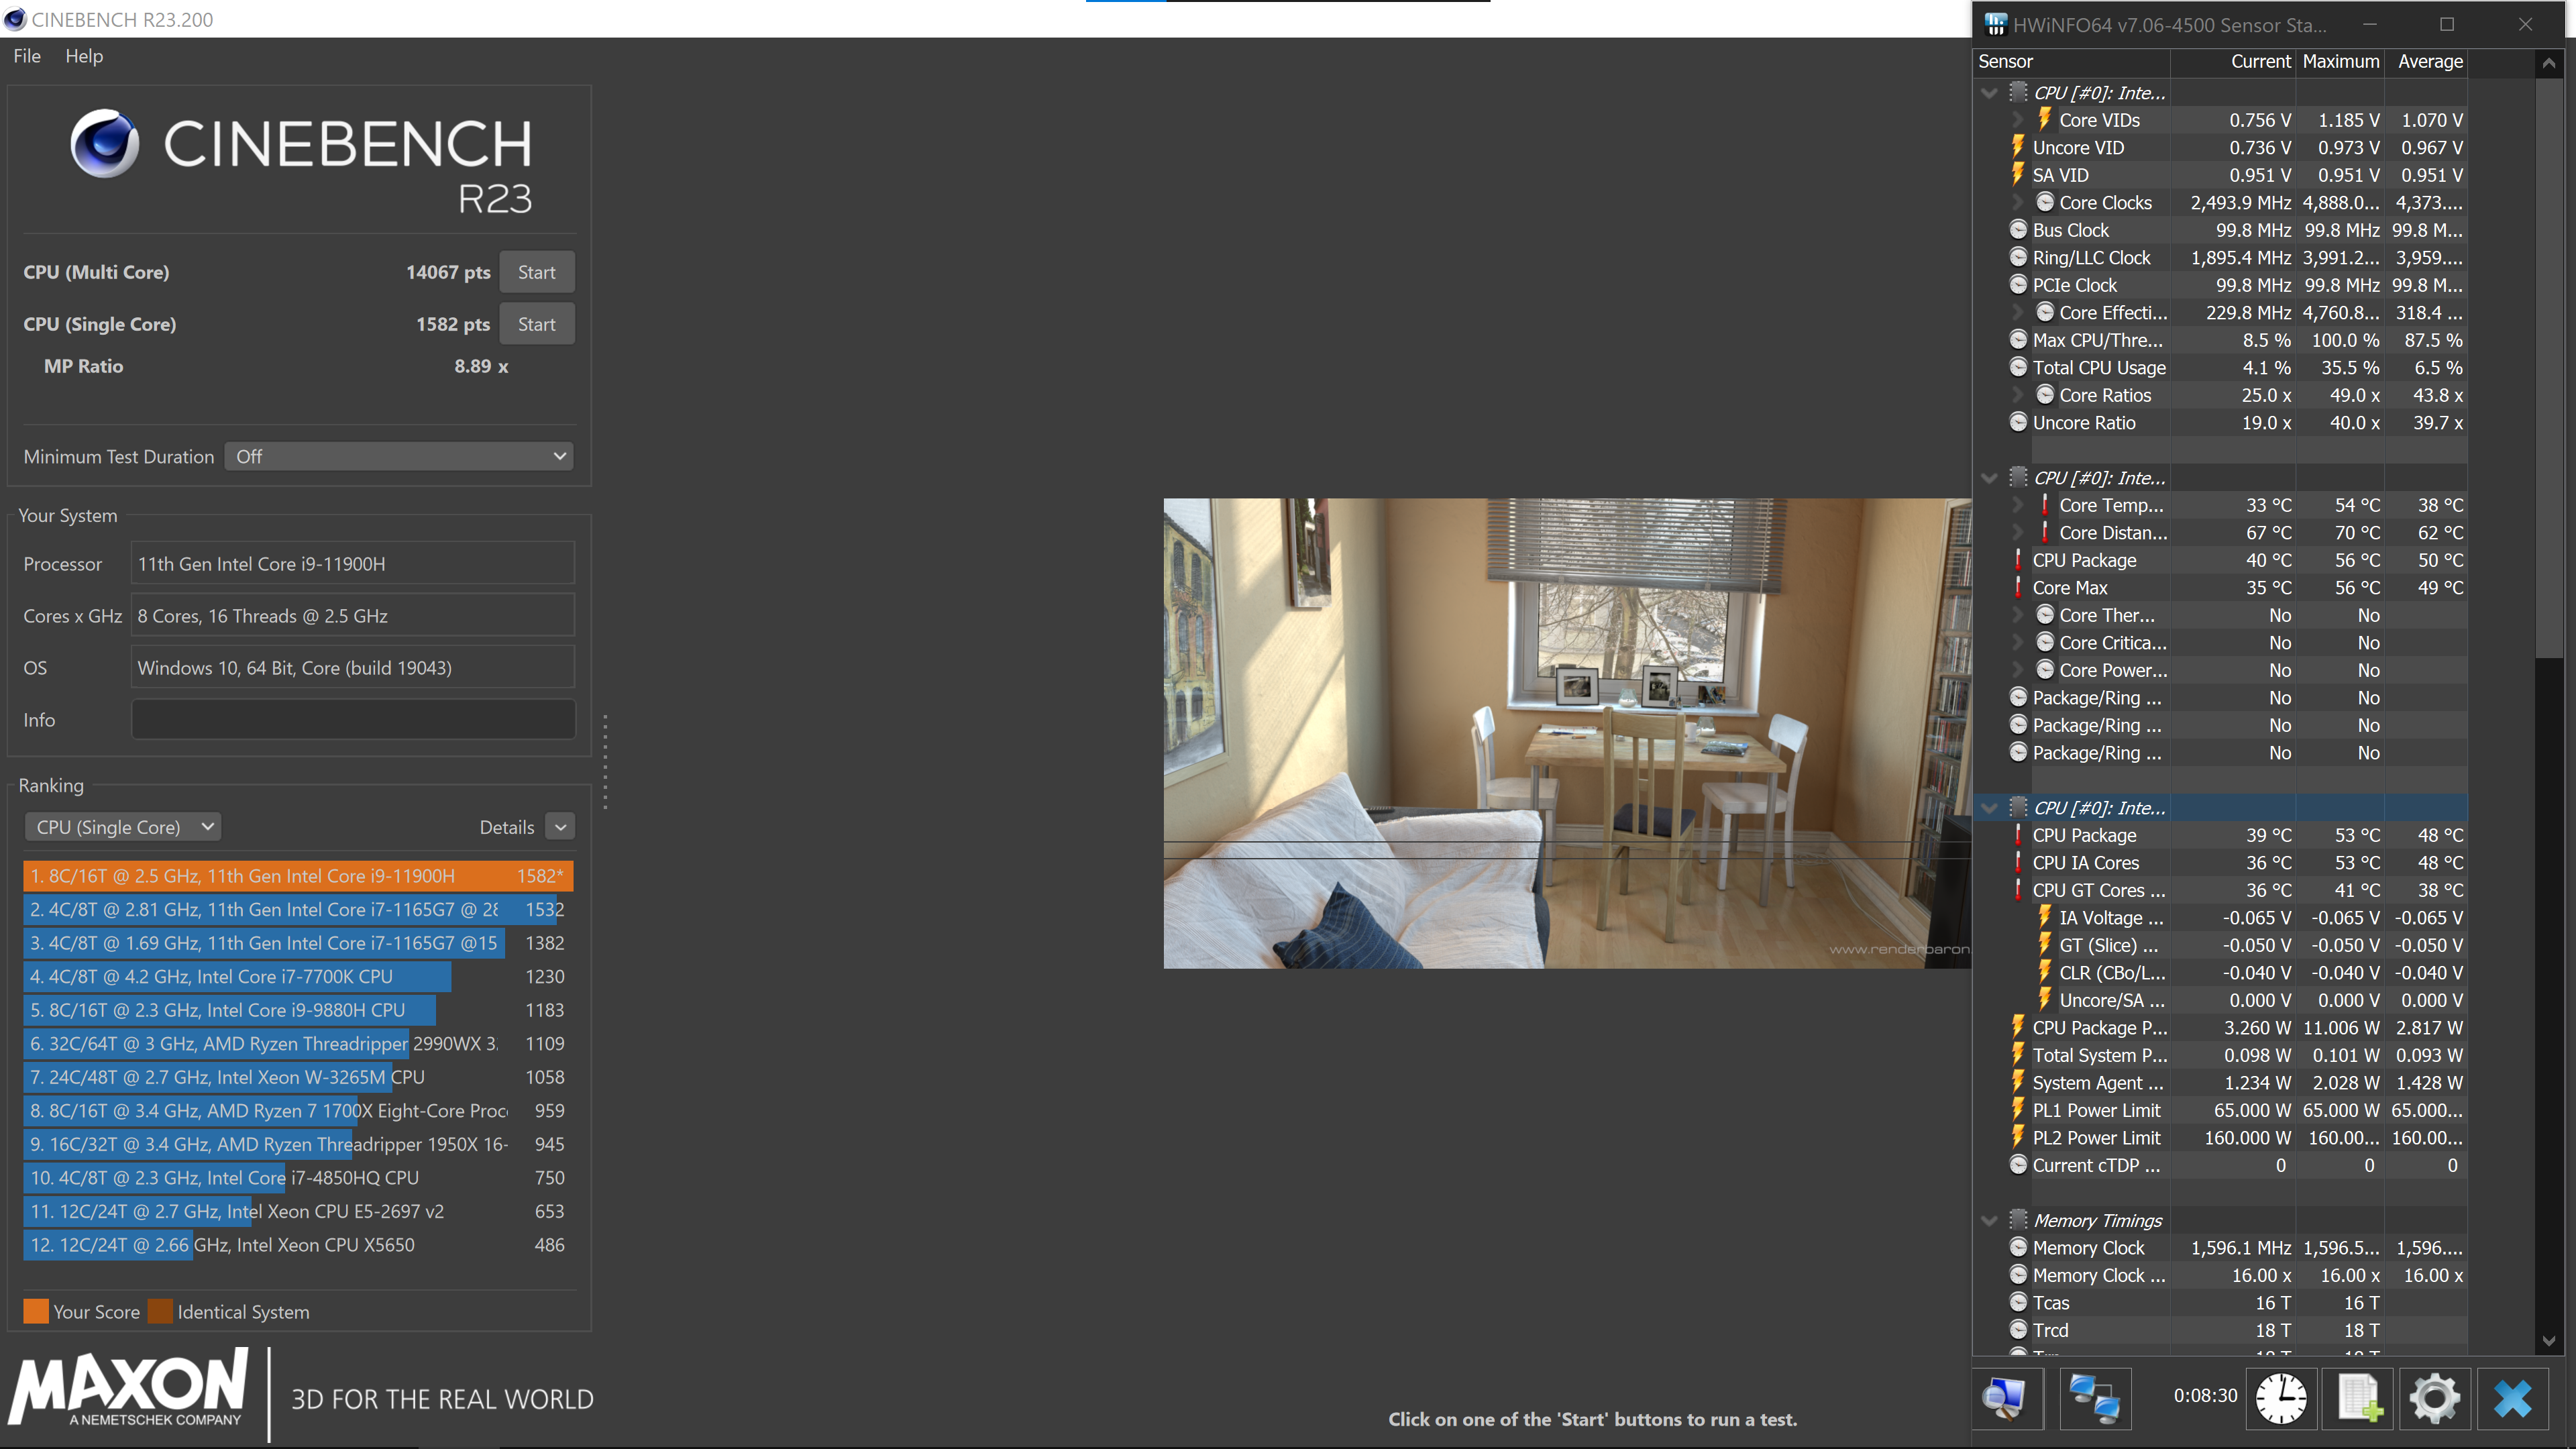This screenshot has height=1449, width=2576.
Task: Click the Processor field showing i9-11900H
Action: pyautogui.click(x=353, y=564)
